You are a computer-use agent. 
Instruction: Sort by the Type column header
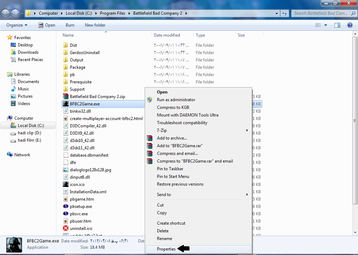pyautogui.click(x=214, y=35)
